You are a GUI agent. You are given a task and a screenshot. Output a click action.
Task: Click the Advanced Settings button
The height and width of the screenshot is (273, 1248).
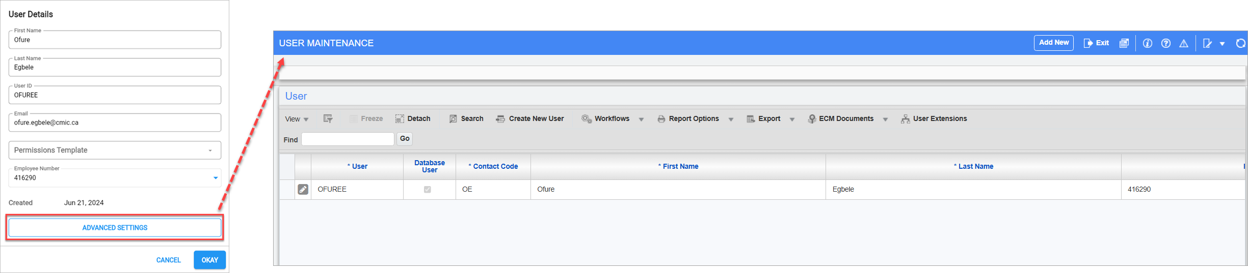pos(115,228)
